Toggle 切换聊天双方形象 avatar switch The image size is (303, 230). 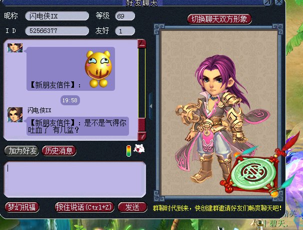click(219, 19)
